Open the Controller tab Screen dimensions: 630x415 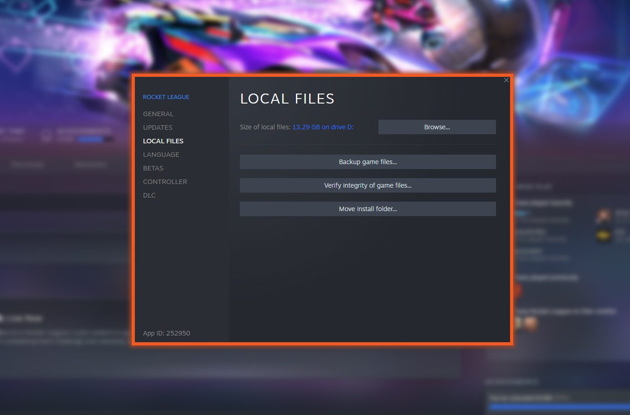pyautogui.click(x=165, y=182)
